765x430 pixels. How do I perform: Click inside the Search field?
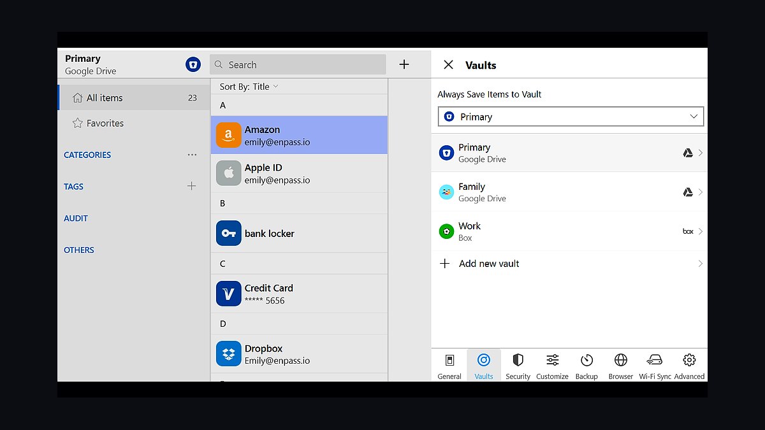click(298, 64)
